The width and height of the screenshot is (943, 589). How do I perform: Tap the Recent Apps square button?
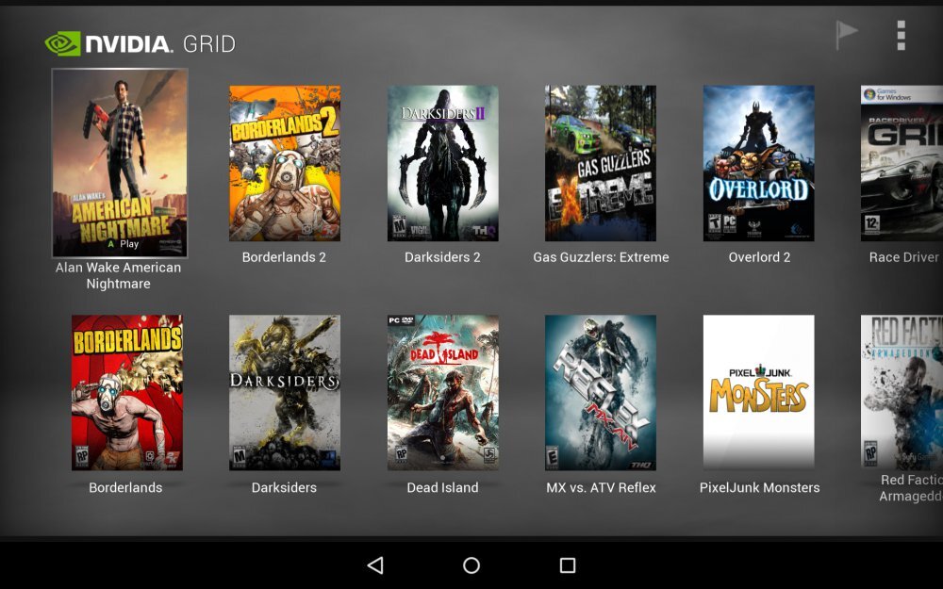coord(567,564)
